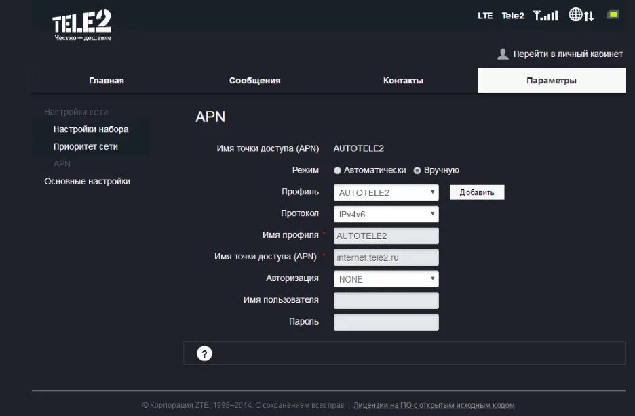Open the Авторизация dropdown showing NONE
The height and width of the screenshot is (416, 635).
click(x=386, y=279)
